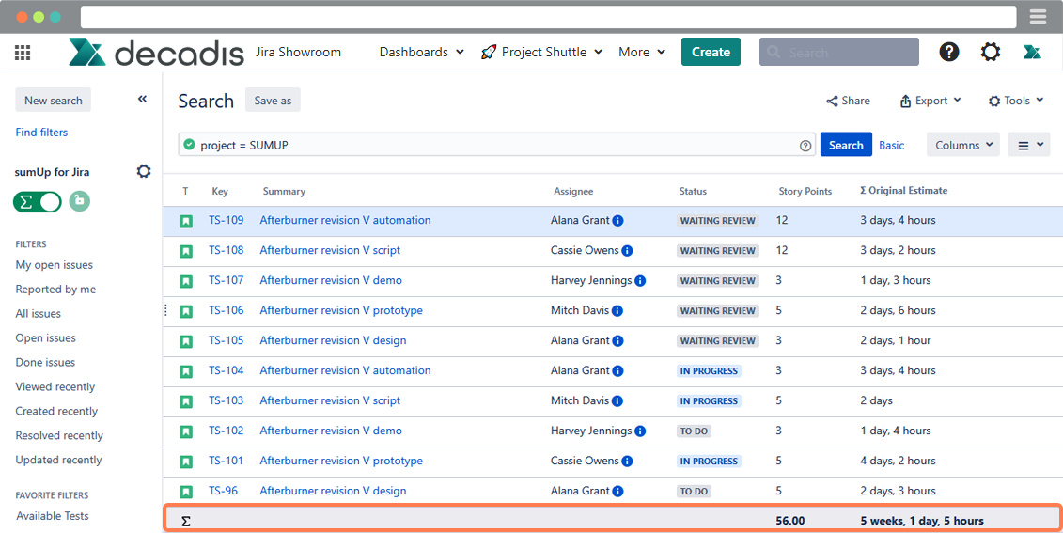Click the help question mark icon
The image size is (1063, 533).
pos(949,52)
